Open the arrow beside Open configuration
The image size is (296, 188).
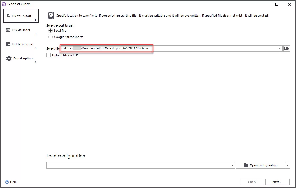point(287,165)
